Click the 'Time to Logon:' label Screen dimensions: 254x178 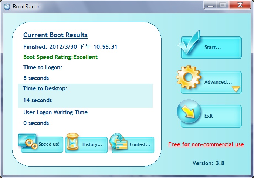coord(43,67)
